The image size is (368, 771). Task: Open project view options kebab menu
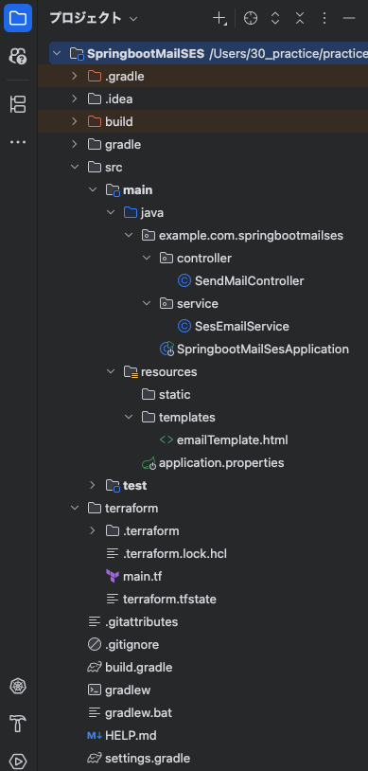[324, 19]
